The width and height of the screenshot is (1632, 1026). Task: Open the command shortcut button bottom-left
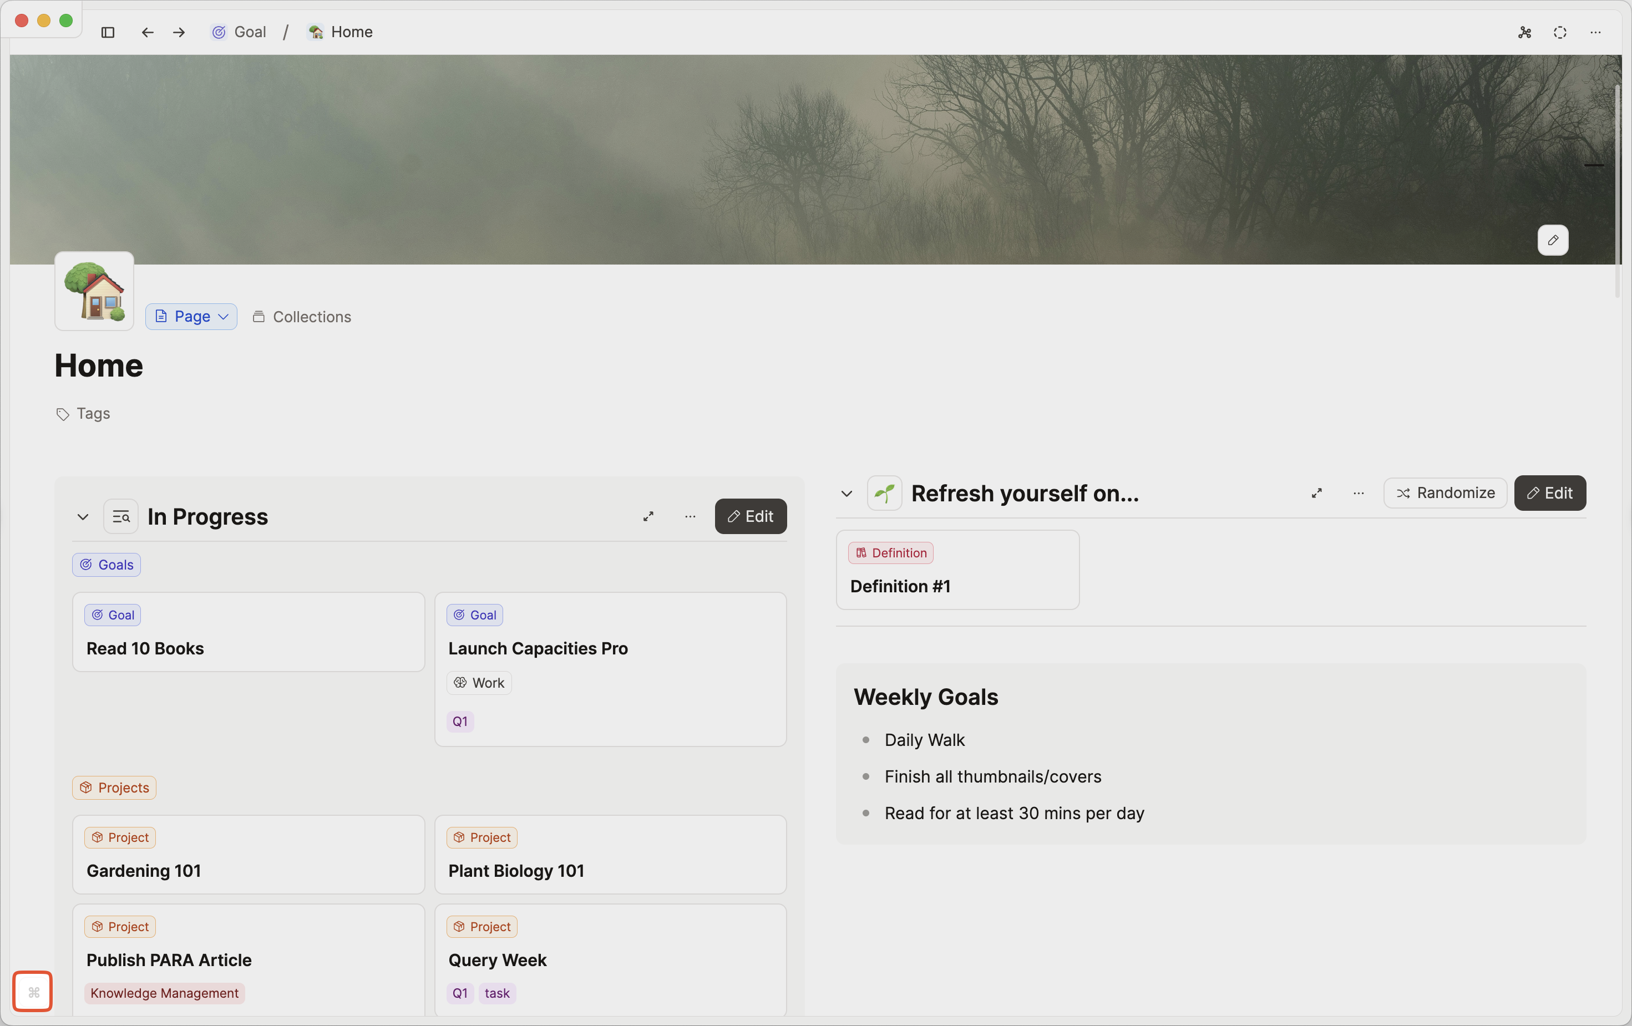(33, 992)
